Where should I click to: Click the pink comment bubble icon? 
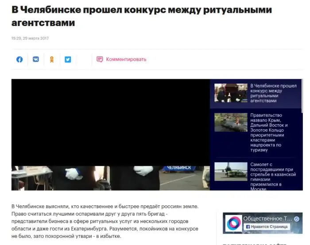(100, 59)
